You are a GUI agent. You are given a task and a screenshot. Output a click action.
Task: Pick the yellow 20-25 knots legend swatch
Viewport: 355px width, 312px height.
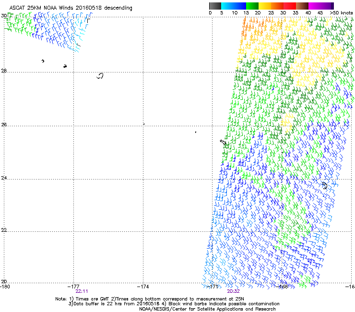(265, 6)
